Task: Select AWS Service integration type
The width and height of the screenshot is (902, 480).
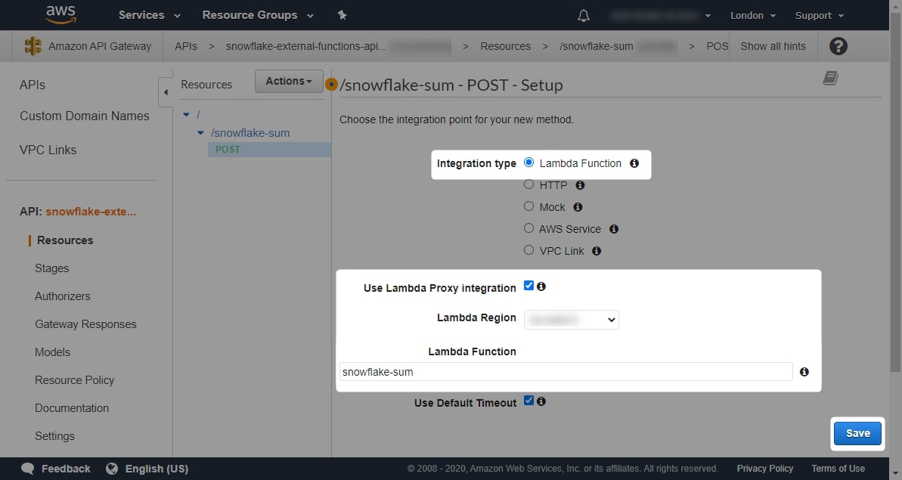Action: click(528, 228)
